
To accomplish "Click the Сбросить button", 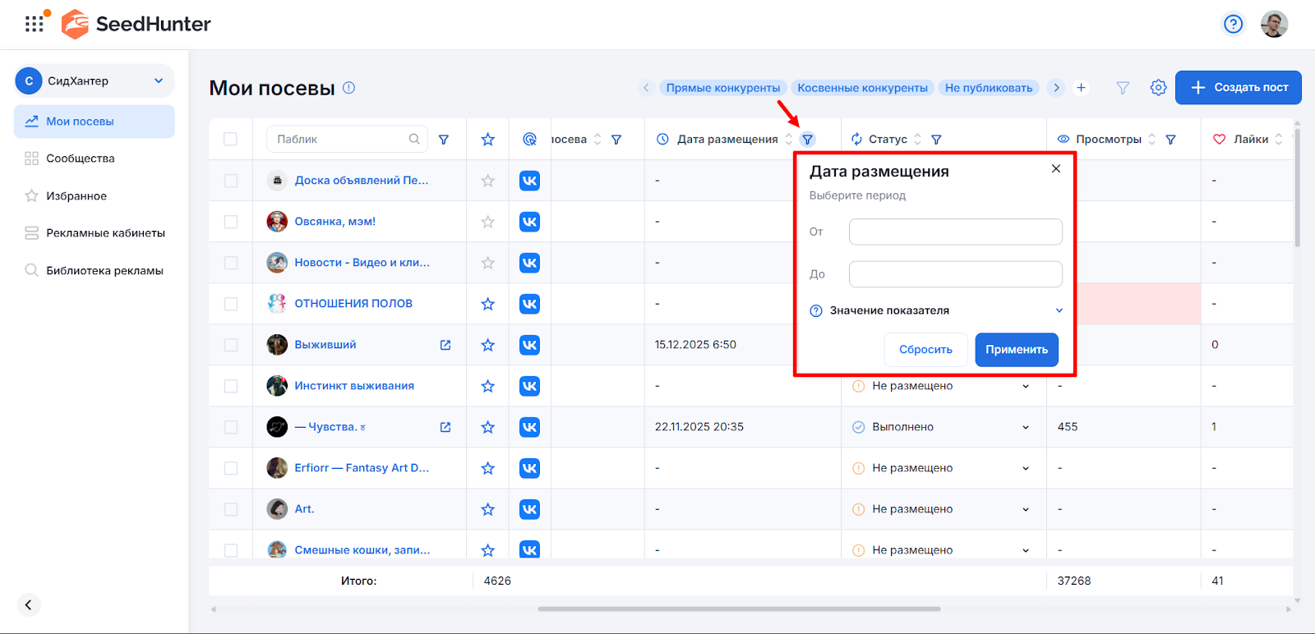I will pos(925,350).
